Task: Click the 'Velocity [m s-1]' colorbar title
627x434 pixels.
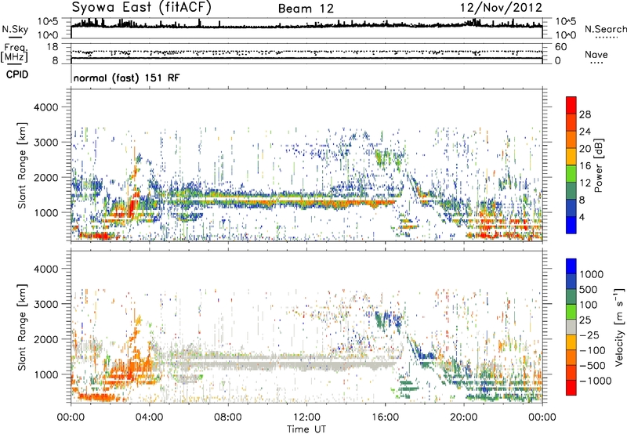Action: click(619, 327)
